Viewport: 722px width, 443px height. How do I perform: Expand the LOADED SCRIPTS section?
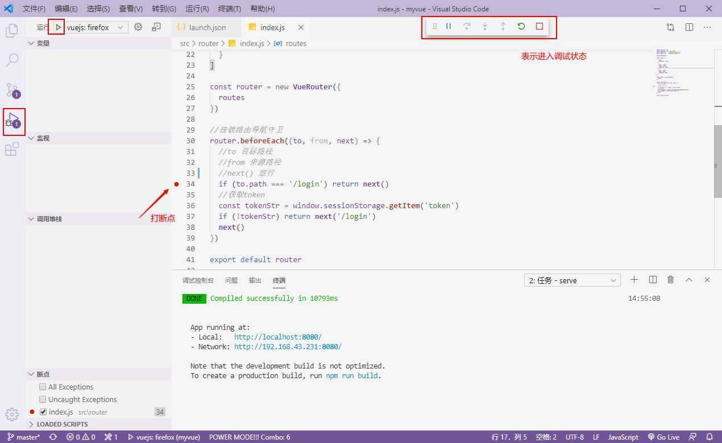click(x=62, y=424)
